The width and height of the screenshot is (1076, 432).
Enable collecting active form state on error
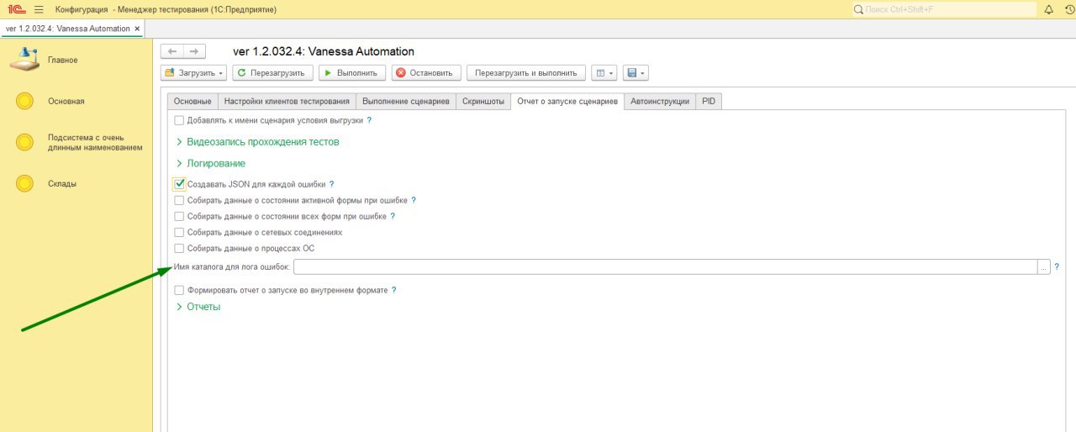(179, 200)
